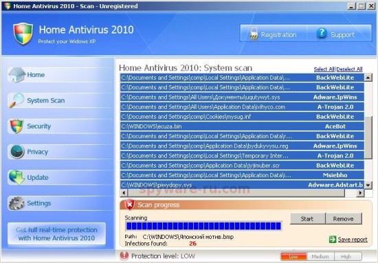This screenshot has width=378, height=263.
Task: Click the Remove button
Action: [x=344, y=218]
